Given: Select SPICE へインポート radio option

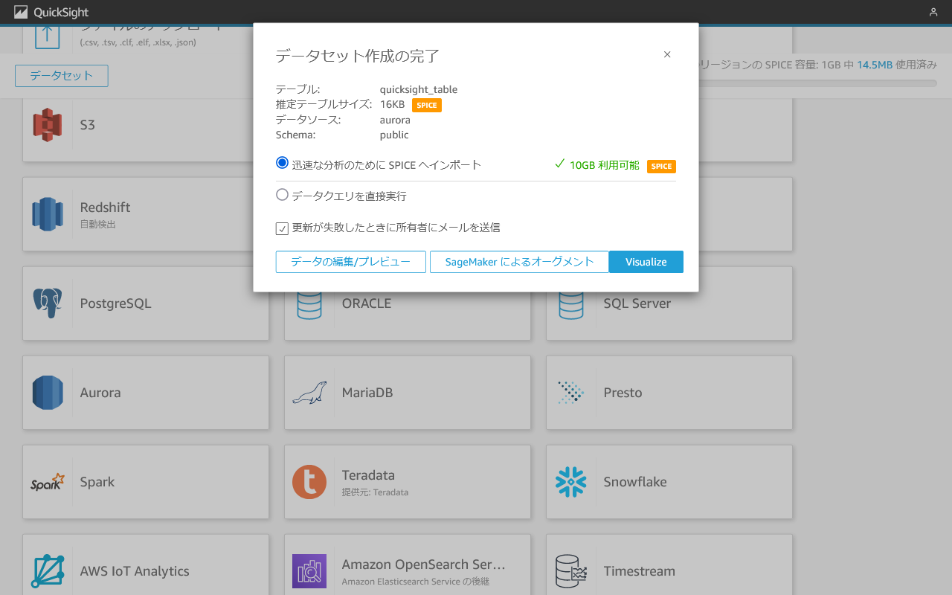Looking at the screenshot, I should [x=282, y=163].
